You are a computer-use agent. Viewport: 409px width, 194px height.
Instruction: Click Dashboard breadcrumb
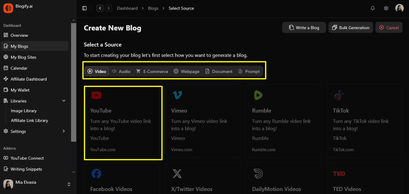click(127, 8)
